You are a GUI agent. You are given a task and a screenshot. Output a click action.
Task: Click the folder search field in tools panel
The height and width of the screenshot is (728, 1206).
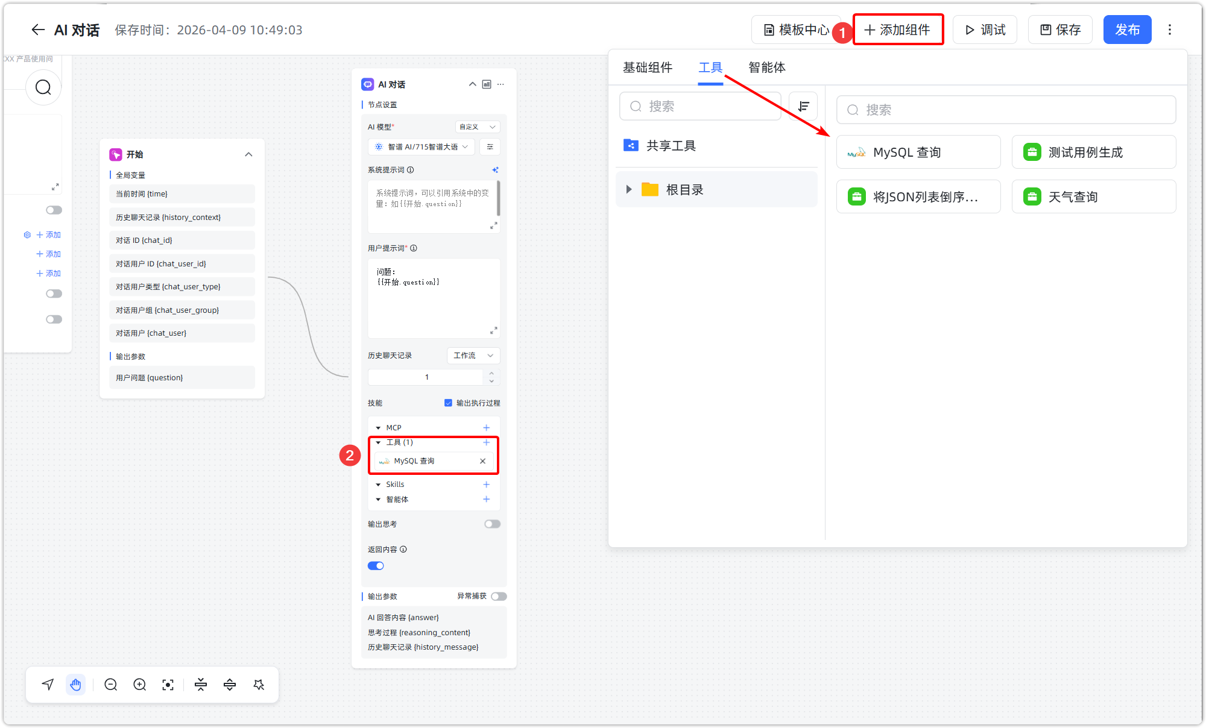700,107
